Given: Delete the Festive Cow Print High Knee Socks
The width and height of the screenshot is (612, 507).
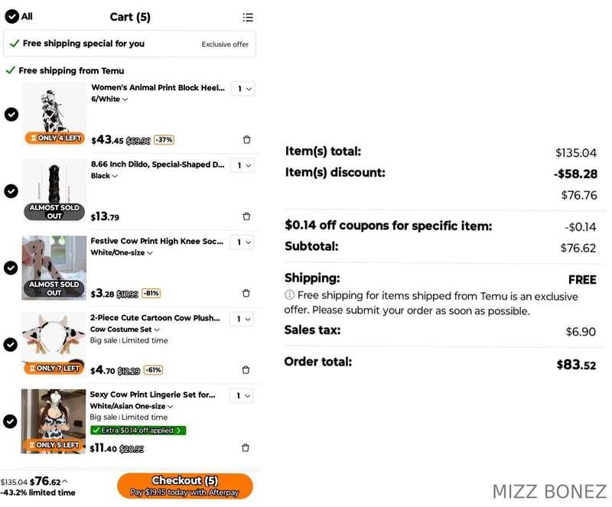Looking at the screenshot, I should click(x=246, y=293).
